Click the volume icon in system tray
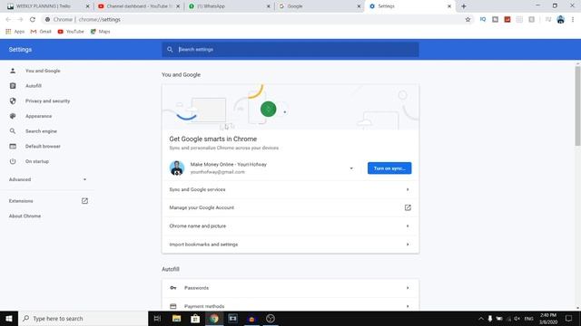The image size is (581, 326). point(517,318)
